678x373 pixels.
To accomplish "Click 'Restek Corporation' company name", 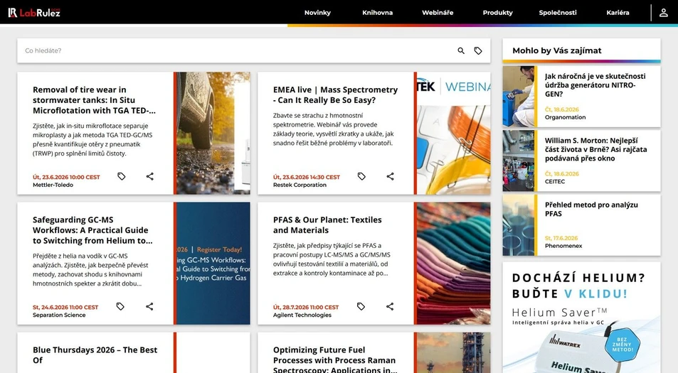I will (x=300, y=185).
